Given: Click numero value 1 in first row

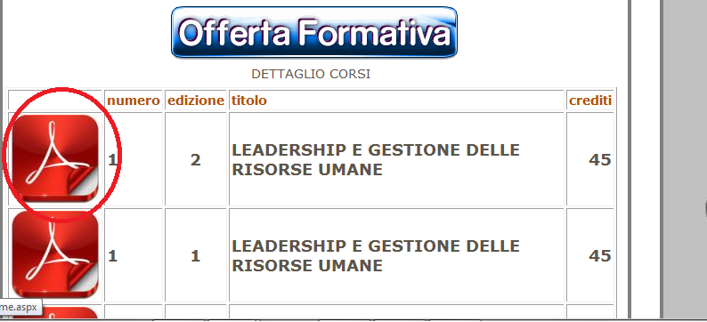Looking at the screenshot, I should point(113,159).
